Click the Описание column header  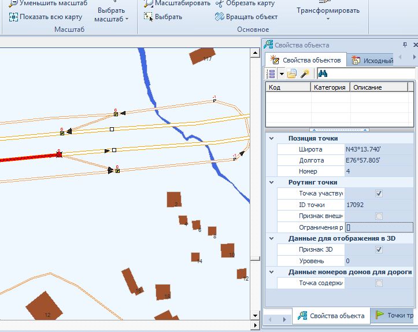pyautogui.click(x=378, y=87)
